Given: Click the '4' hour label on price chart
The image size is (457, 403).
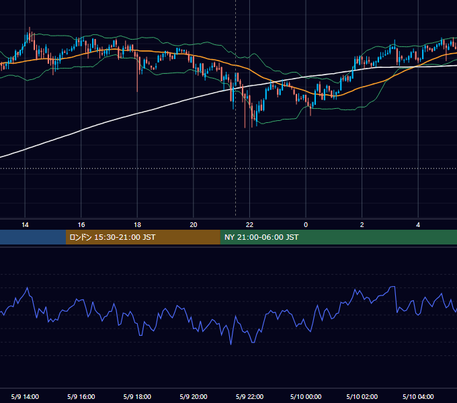Looking at the screenshot, I should click(x=418, y=225).
